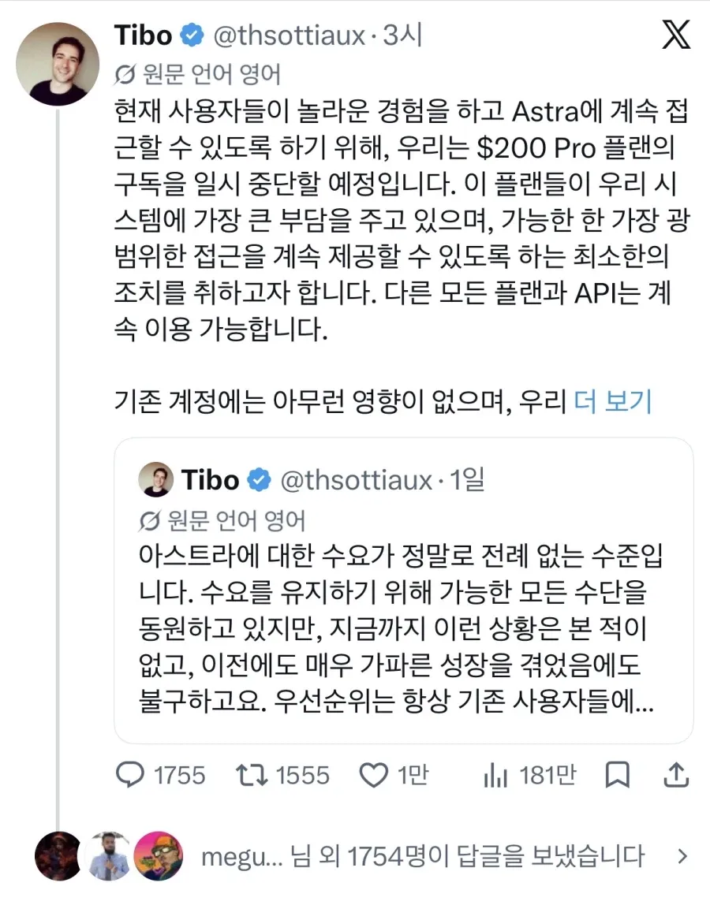Click the X logo icon
This screenshot has width=710, height=905.
coord(675,34)
